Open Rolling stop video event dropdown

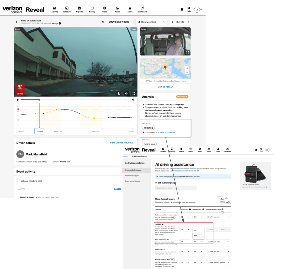(185, 251)
